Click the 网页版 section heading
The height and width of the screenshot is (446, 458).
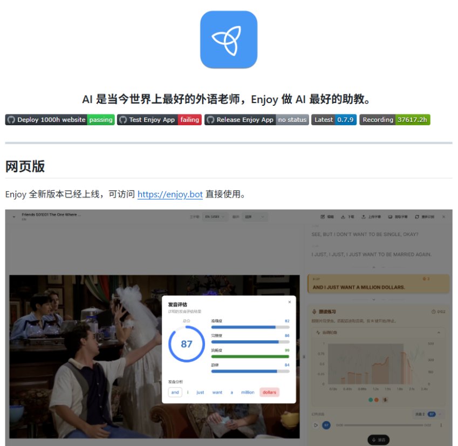pos(25,166)
